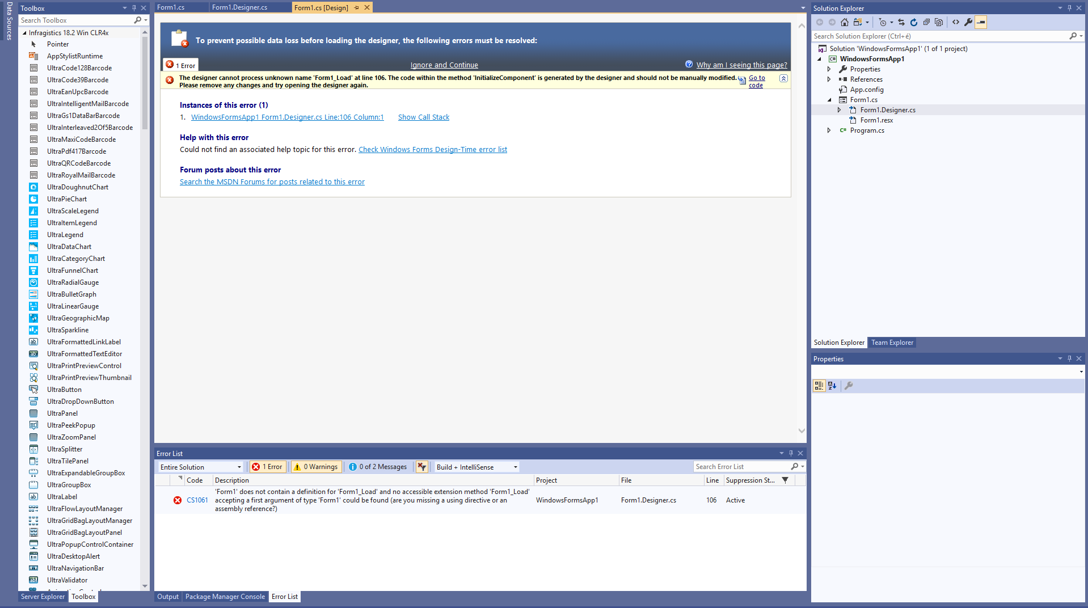This screenshot has width=1088, height=608.
Task: Open the Data Sources side tab
Action: 9,21
